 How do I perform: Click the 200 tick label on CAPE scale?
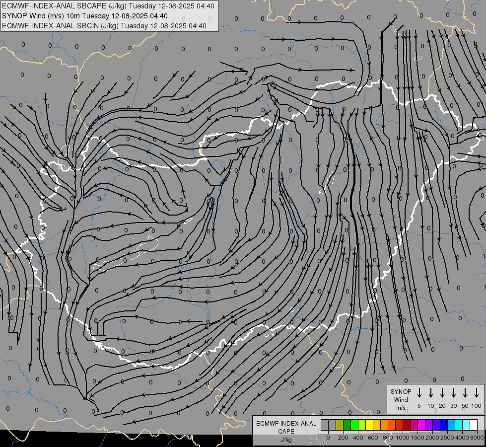pyautogui.click(x=343, y=438)
